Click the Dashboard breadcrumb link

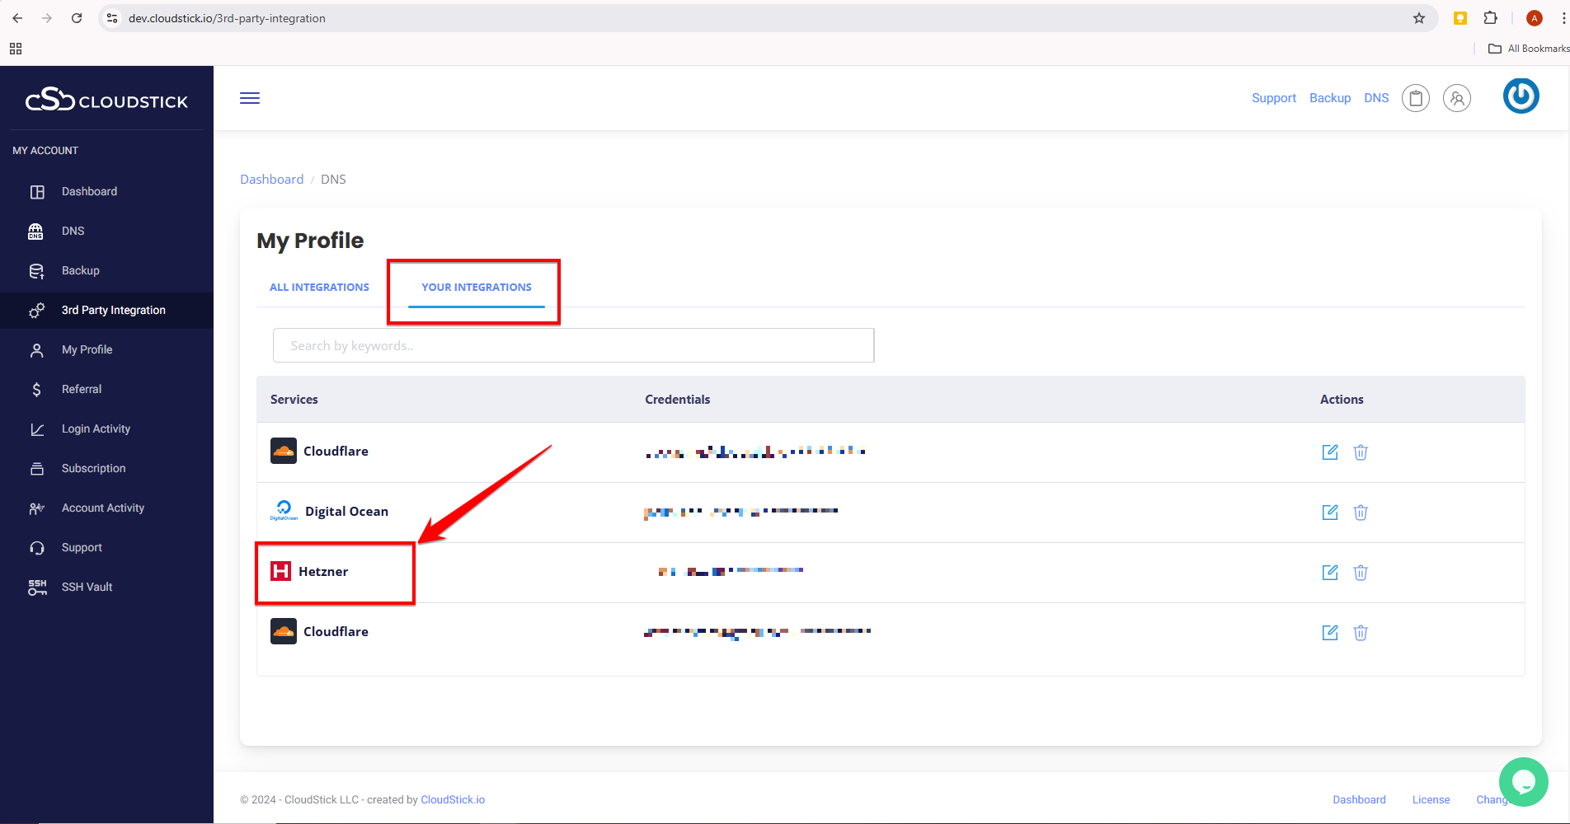pos(271,180)
